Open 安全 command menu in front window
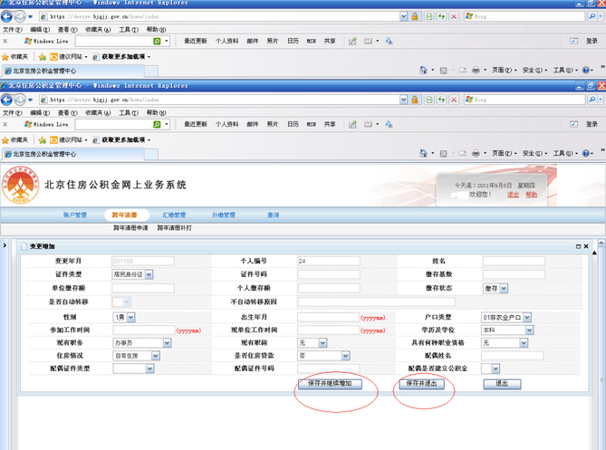 (x=534, y=153)
